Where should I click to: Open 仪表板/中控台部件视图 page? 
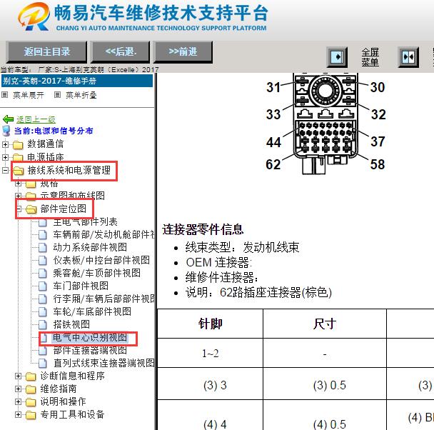[101, 260]
